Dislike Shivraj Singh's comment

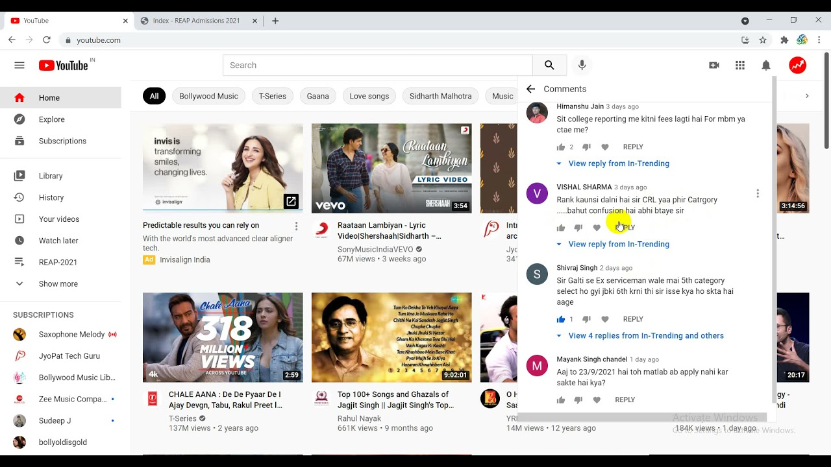[586, 319]
